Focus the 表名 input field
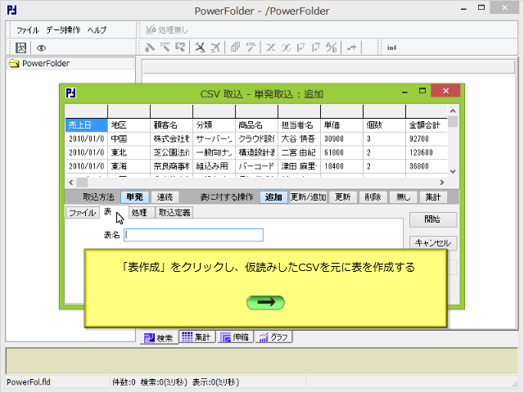This screenshot has width=524, height=393. point(193,235)
